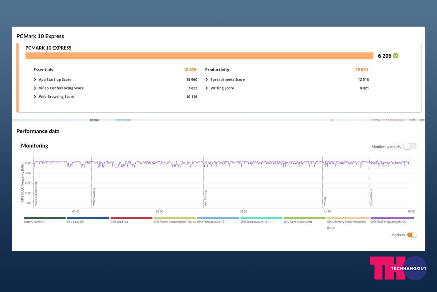Viewport: 437px width, 292px height.
Task: Click the 01:40 time axis label
Action: coord(76,211)
